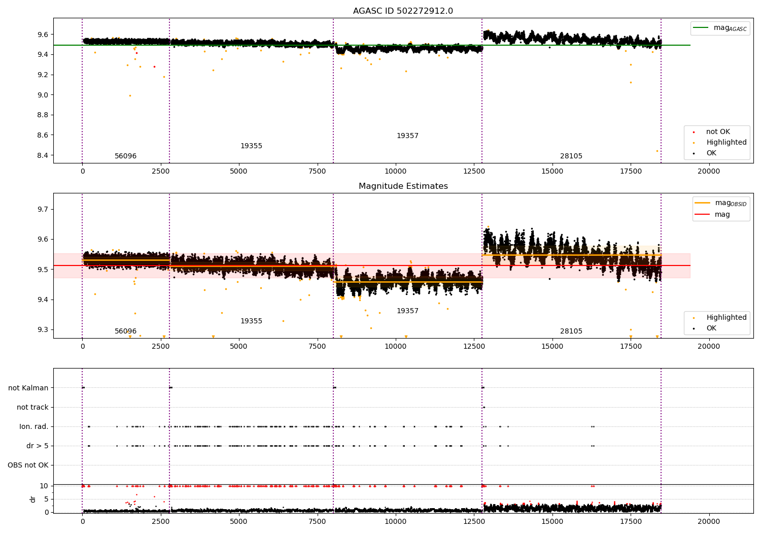Click the 10 tick on the dr axis
This screenshot has height=533, width=761.
pos(44,486)
